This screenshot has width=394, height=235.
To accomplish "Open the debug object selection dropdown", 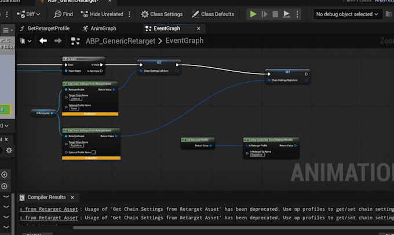I will click(x=347, y=14).
